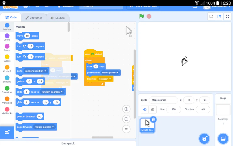This screenshot has height=146, width=233.
Task: Click the arrow sprite on the stage
Action: [x=184, y=61]
